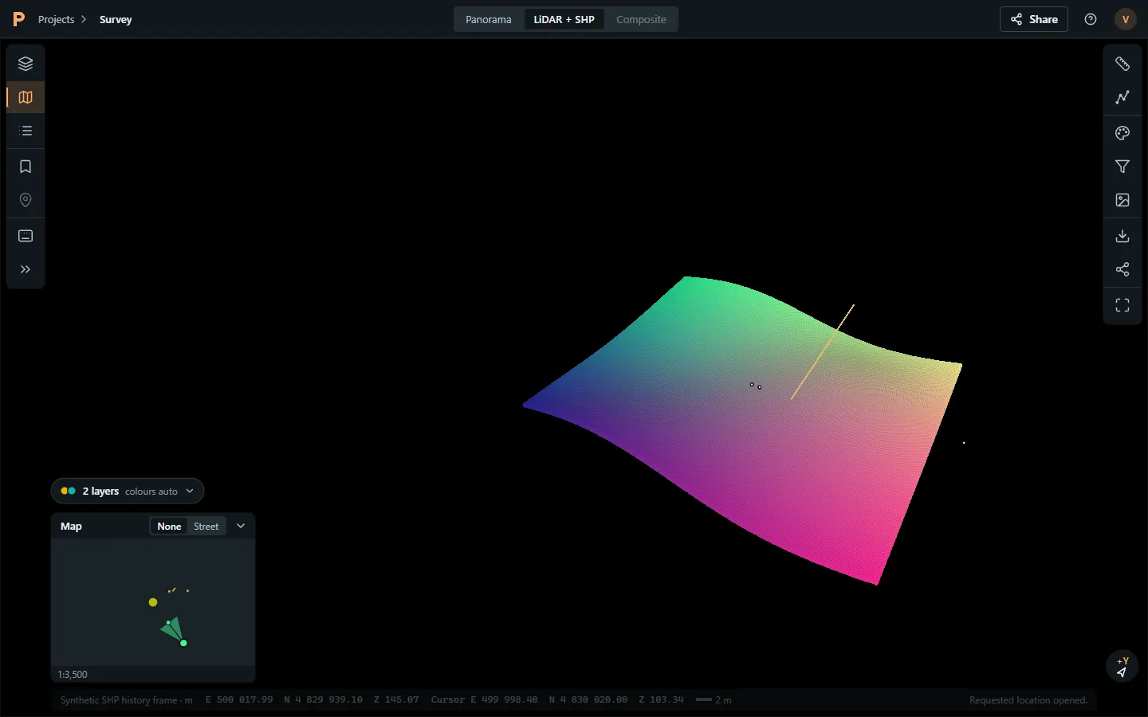
Task: Click the 1:3,500 map scale text
Action: 73,674
